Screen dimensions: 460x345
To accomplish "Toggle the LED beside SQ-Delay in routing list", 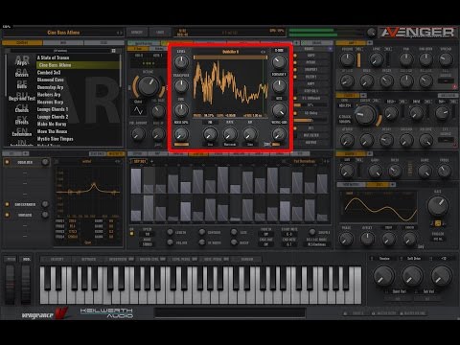I will click(x=295, y=113).
